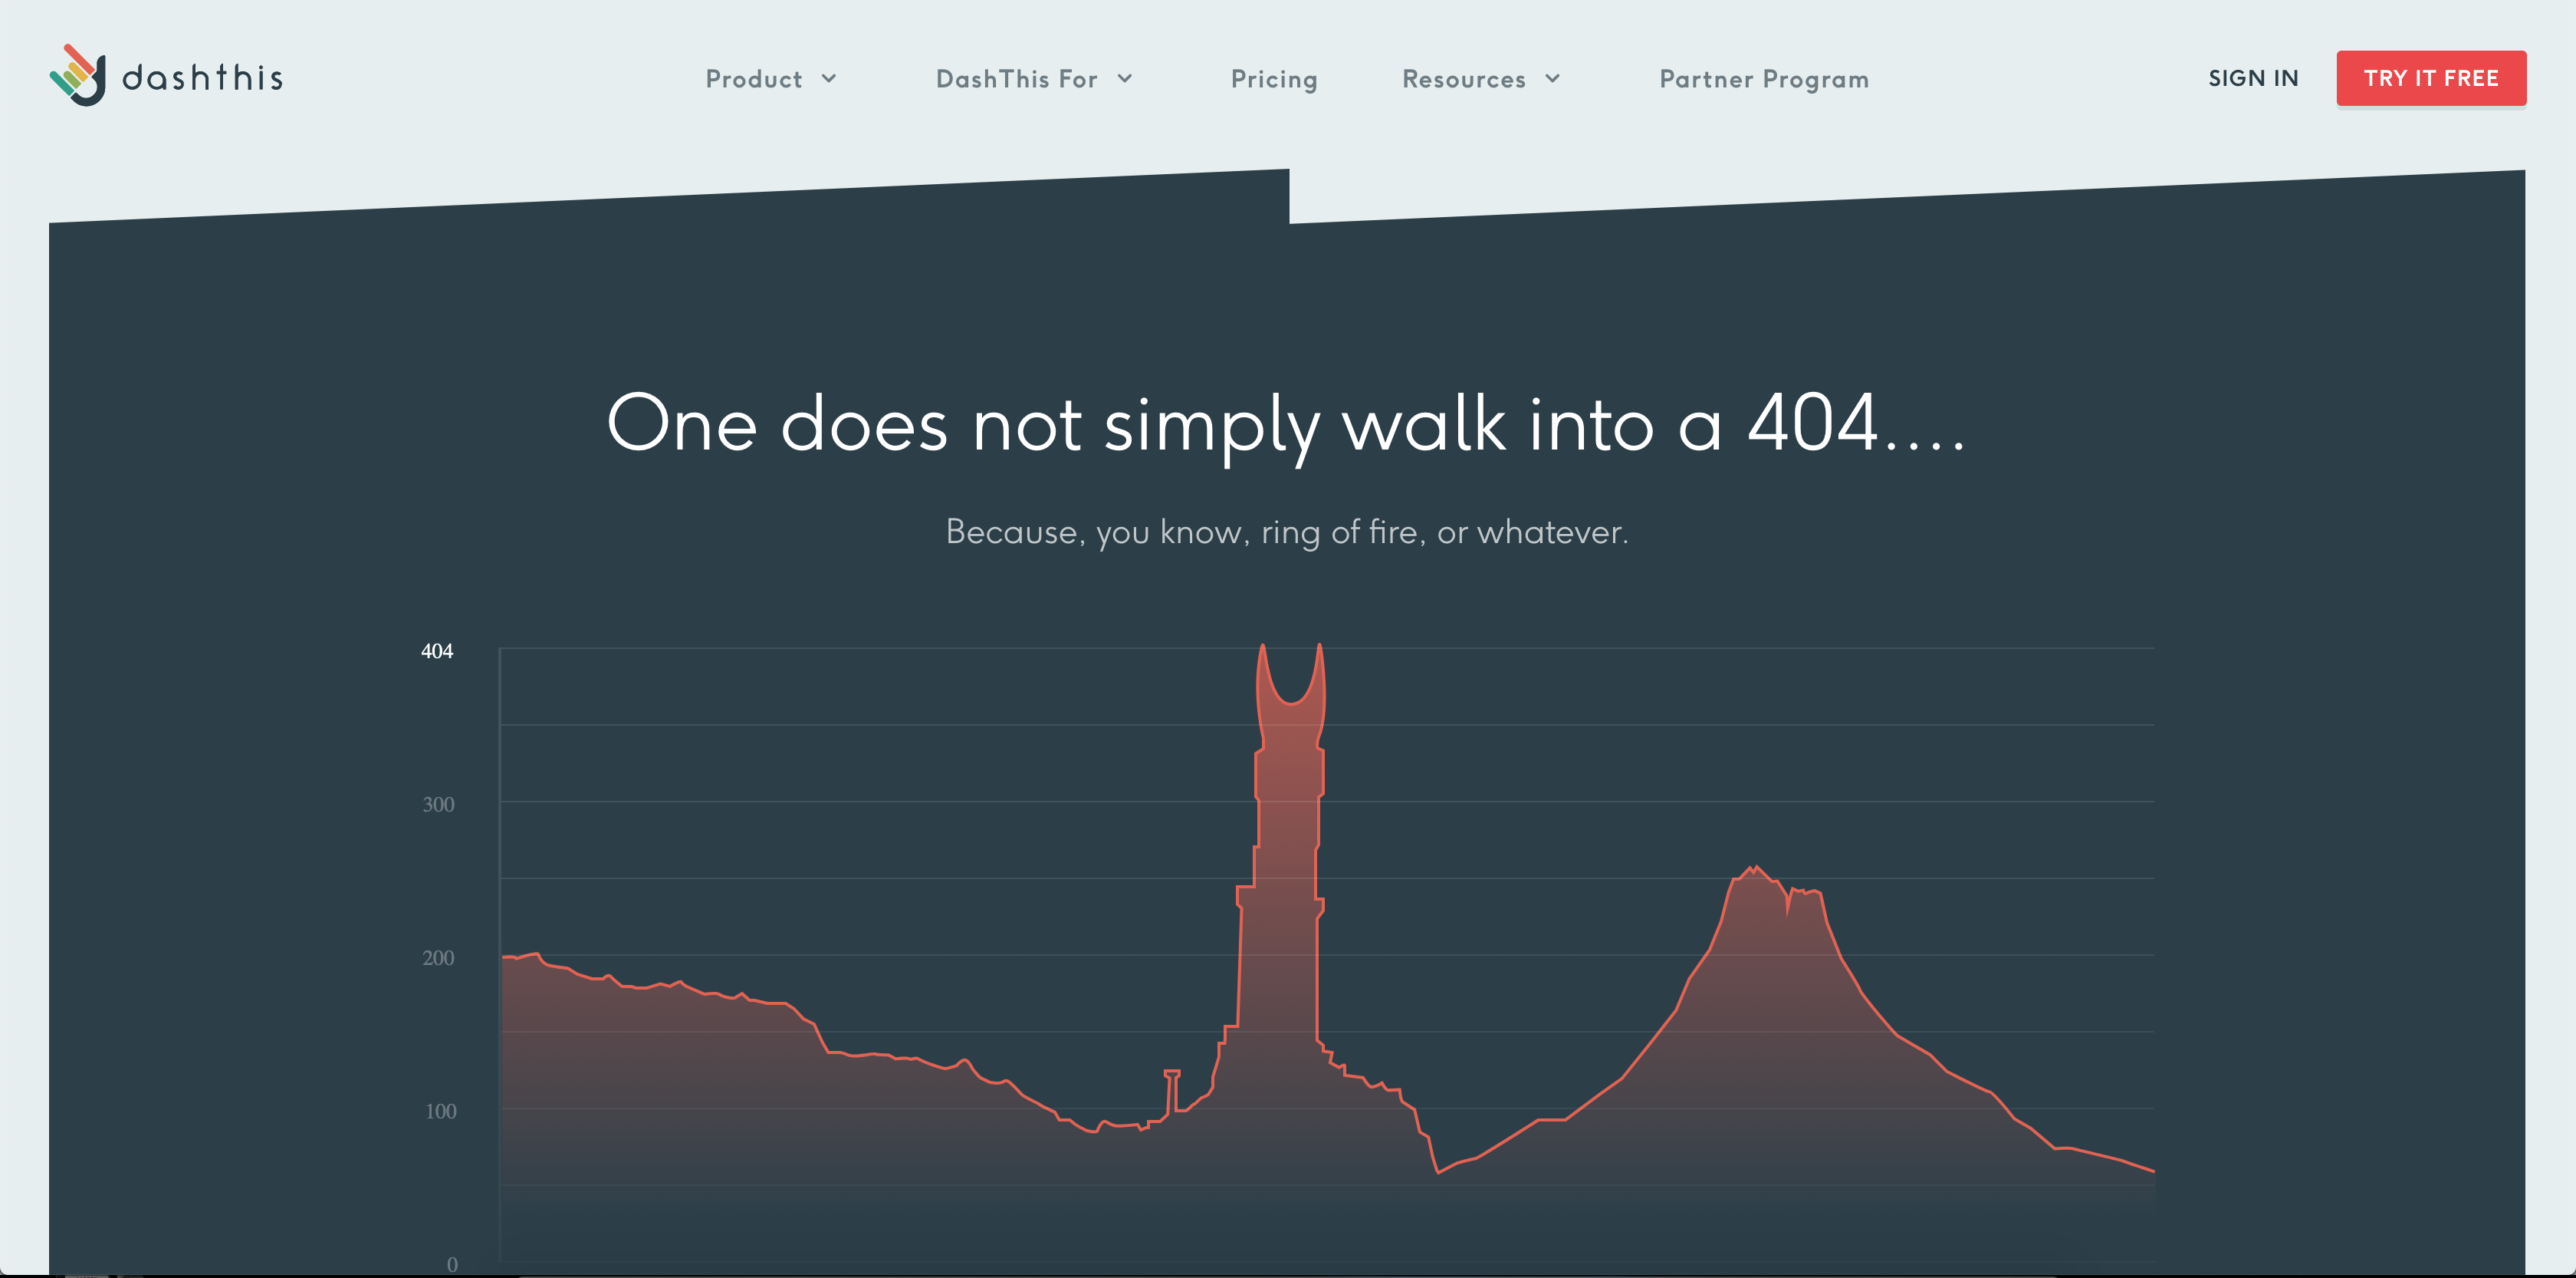The width and height of the screenshot is (2576, 1278).
Task: Click the 300 gridline label
Action: click(441, 804)
